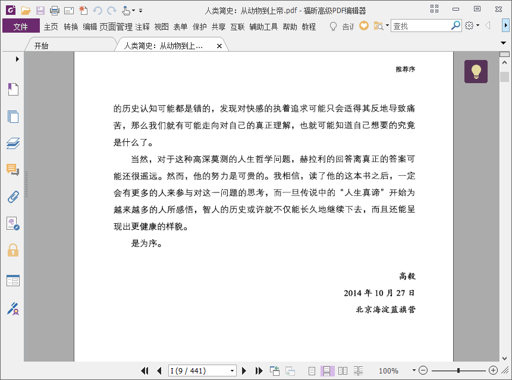Go to the previous page
The width and height of the screenshot is (512, 380).
159,370
